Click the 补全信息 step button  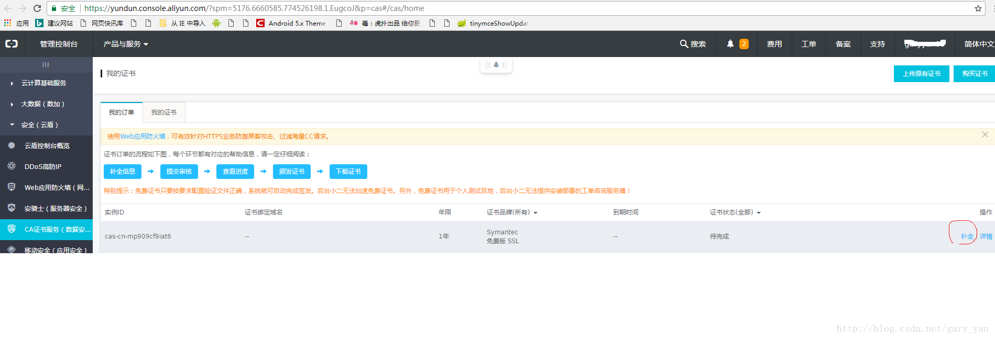pos(123,172)
